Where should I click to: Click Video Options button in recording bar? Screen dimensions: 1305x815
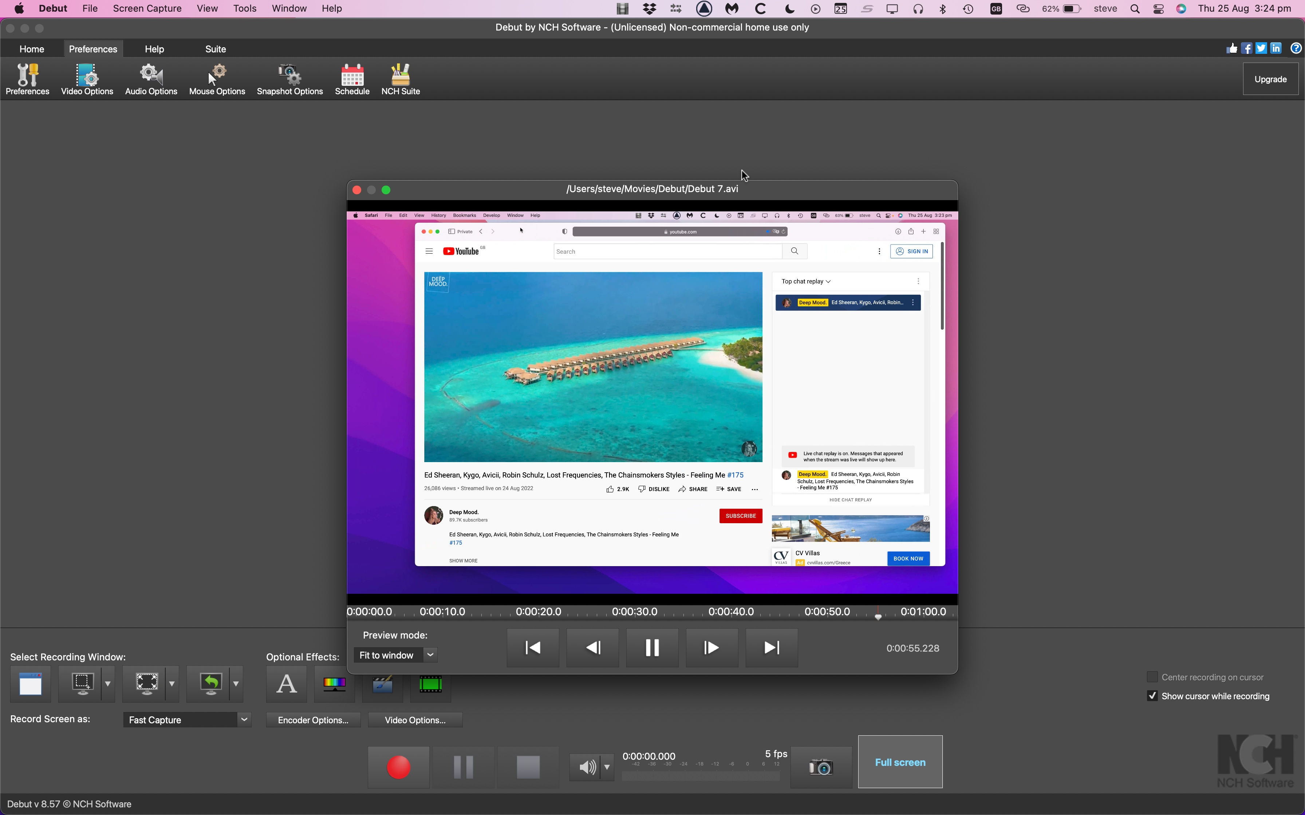(x=416, y=720)
